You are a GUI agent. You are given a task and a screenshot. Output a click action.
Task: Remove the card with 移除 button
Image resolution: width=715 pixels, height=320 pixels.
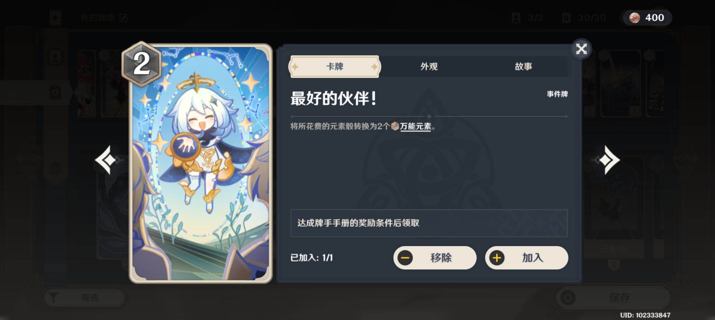(435, 258)
